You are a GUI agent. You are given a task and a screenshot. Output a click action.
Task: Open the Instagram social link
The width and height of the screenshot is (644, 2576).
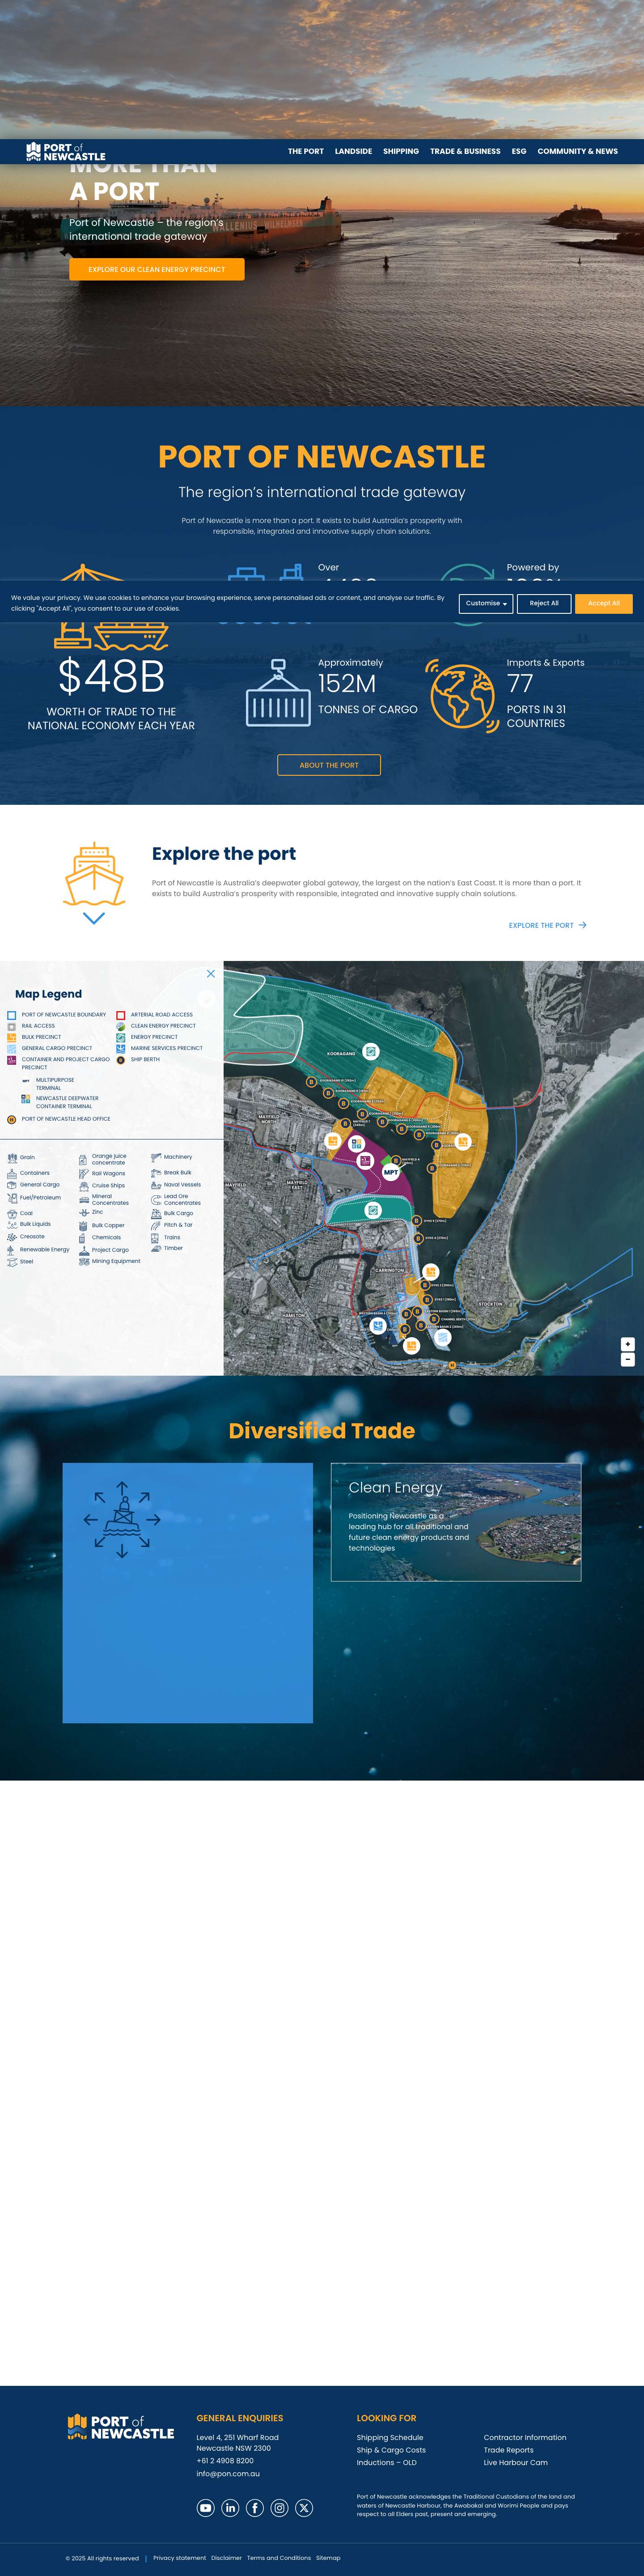point(280,2507)
